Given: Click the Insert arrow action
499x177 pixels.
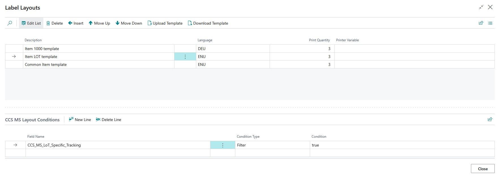Looking at the screenshot, I should 76,23.
